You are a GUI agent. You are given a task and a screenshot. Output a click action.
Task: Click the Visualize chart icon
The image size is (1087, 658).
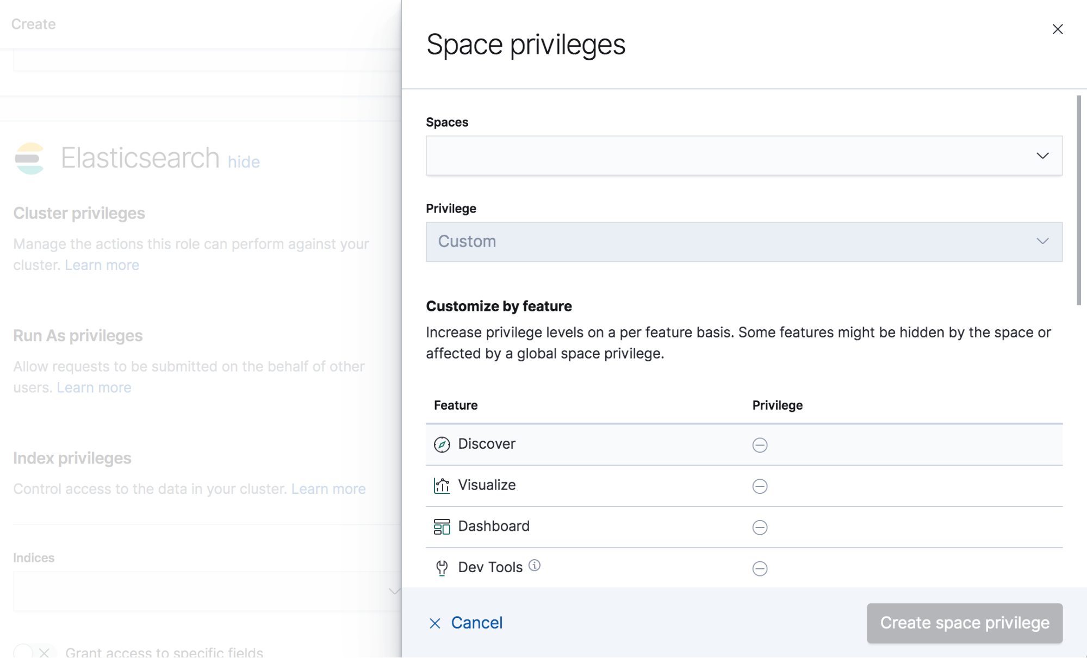(442, 485)
